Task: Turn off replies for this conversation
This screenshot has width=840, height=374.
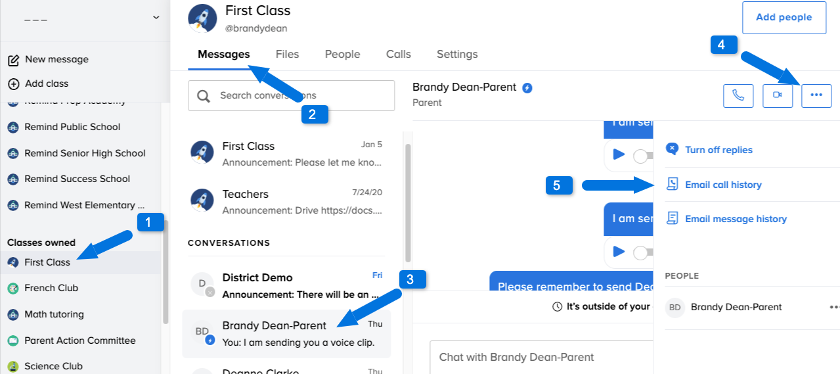Action: click(709, 150)
